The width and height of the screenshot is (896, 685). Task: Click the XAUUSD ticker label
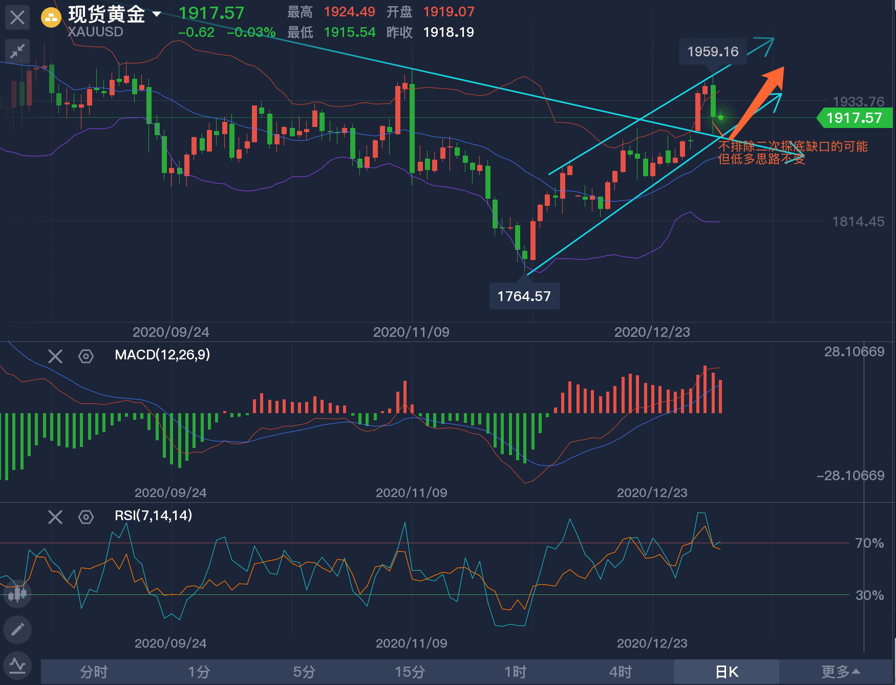click(95, 32)
